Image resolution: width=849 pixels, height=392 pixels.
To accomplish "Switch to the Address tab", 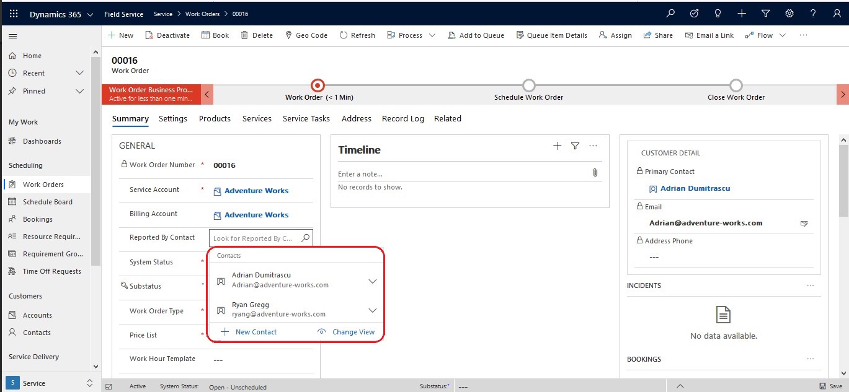I will coord(357,119).
